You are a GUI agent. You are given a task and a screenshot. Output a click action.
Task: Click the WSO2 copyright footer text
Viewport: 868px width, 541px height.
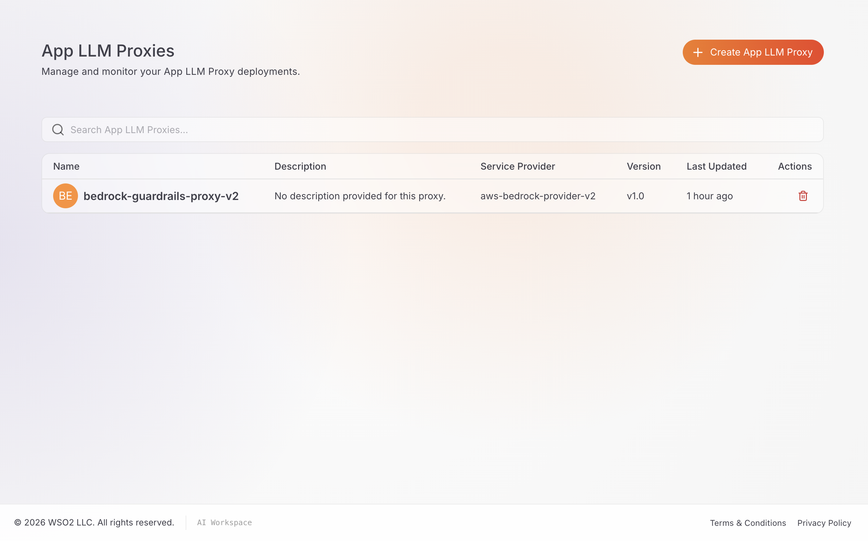pos(94,522)
